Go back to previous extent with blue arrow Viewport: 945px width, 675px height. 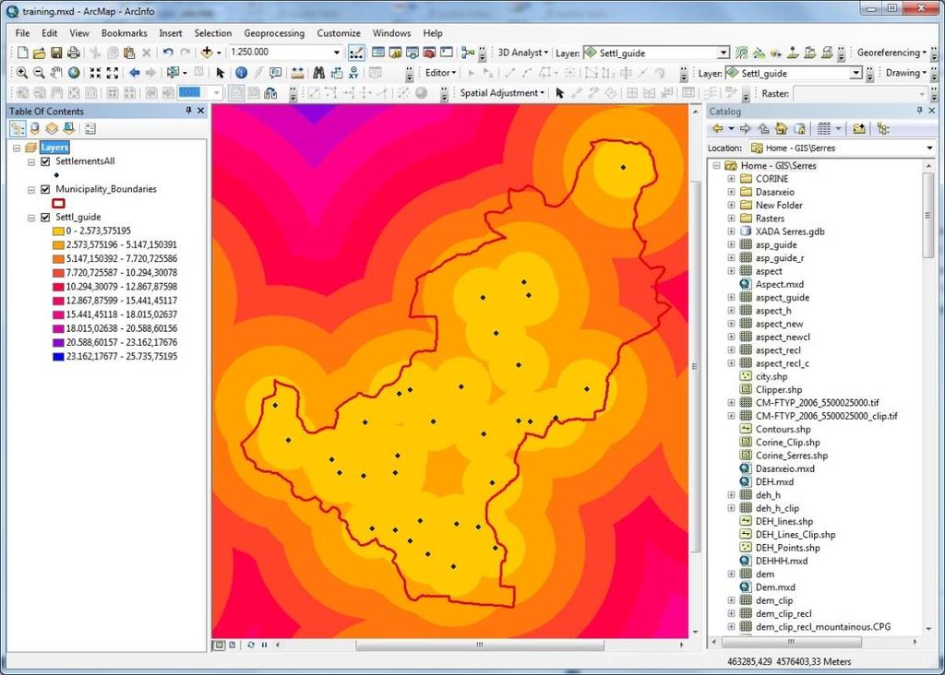[x=134, y=73]
